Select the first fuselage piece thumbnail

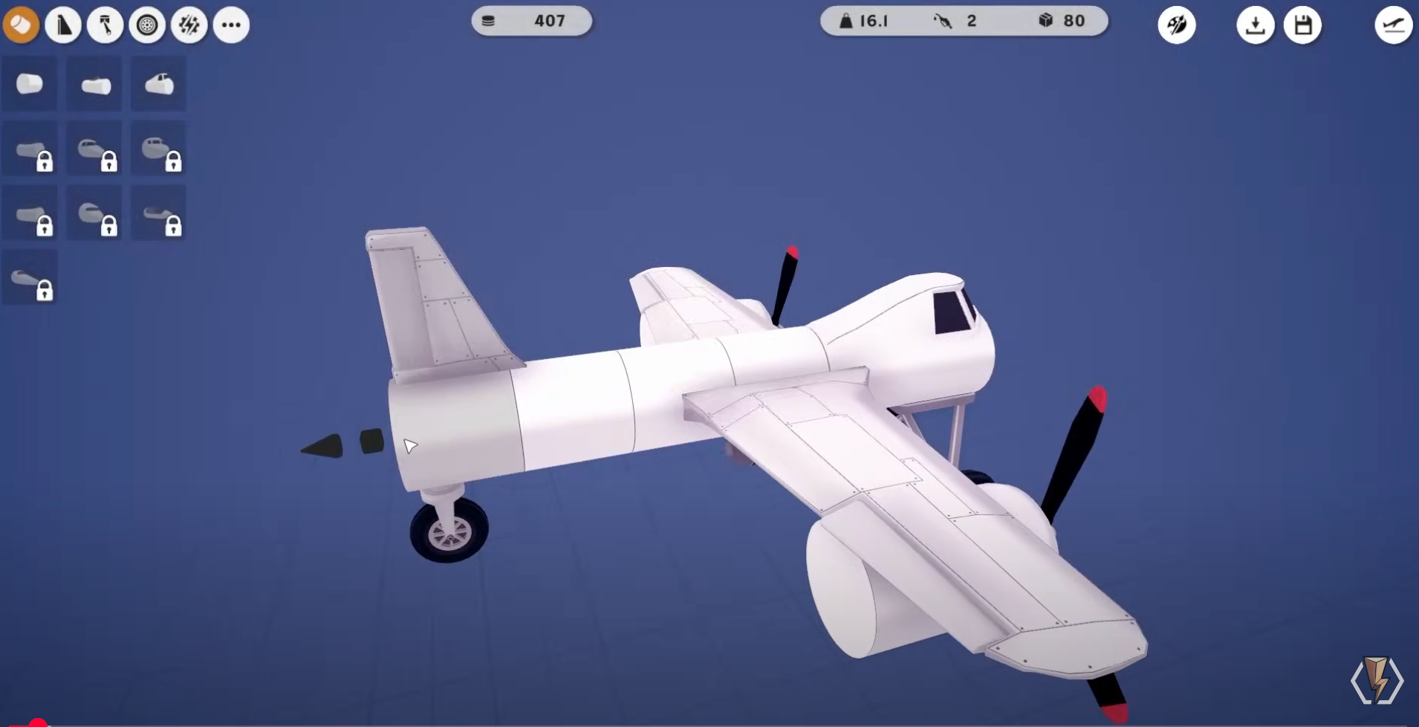[x=30, y=83]
